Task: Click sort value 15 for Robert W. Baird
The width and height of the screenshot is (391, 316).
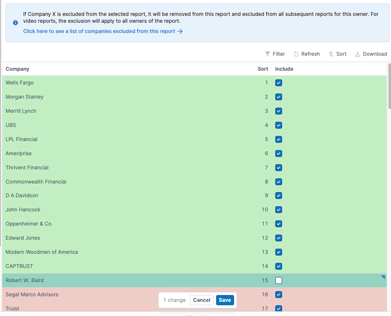Action: (265, 280)
